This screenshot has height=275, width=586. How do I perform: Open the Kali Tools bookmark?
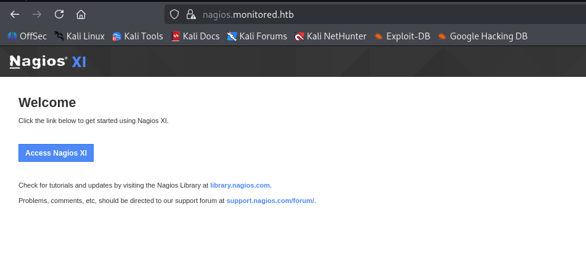click(137, 36)
